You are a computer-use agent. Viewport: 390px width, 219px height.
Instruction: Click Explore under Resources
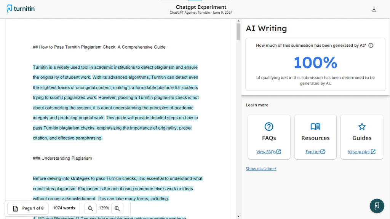[315, 151]
